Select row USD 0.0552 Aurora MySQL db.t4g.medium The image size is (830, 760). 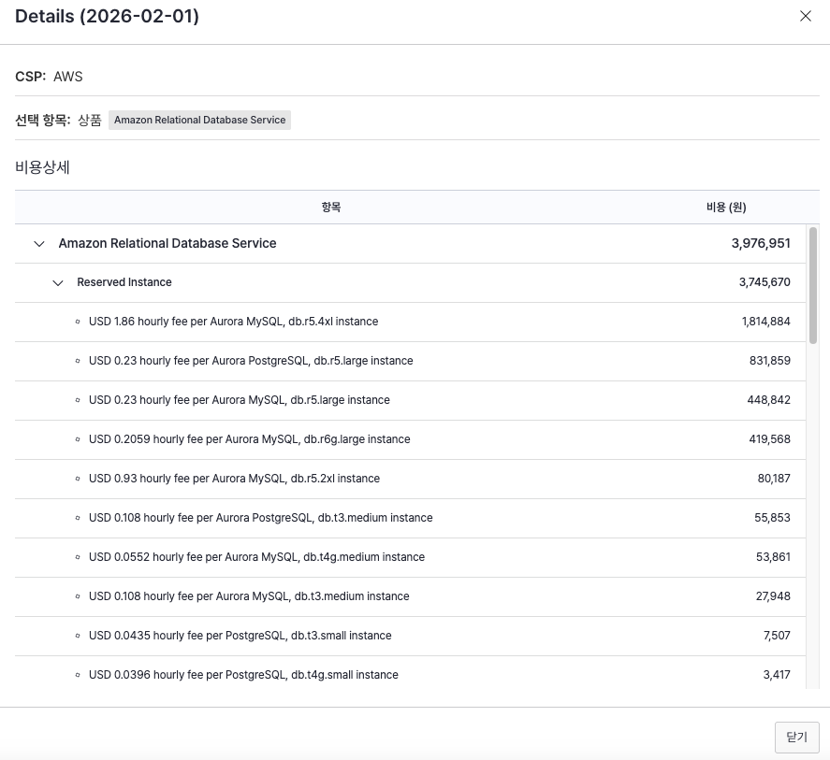coord(410,557)
